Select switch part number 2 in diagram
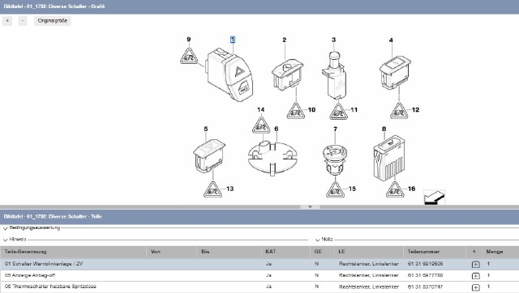Image resolution: width=519 pixels, height=293 pixels. (287, 74)
